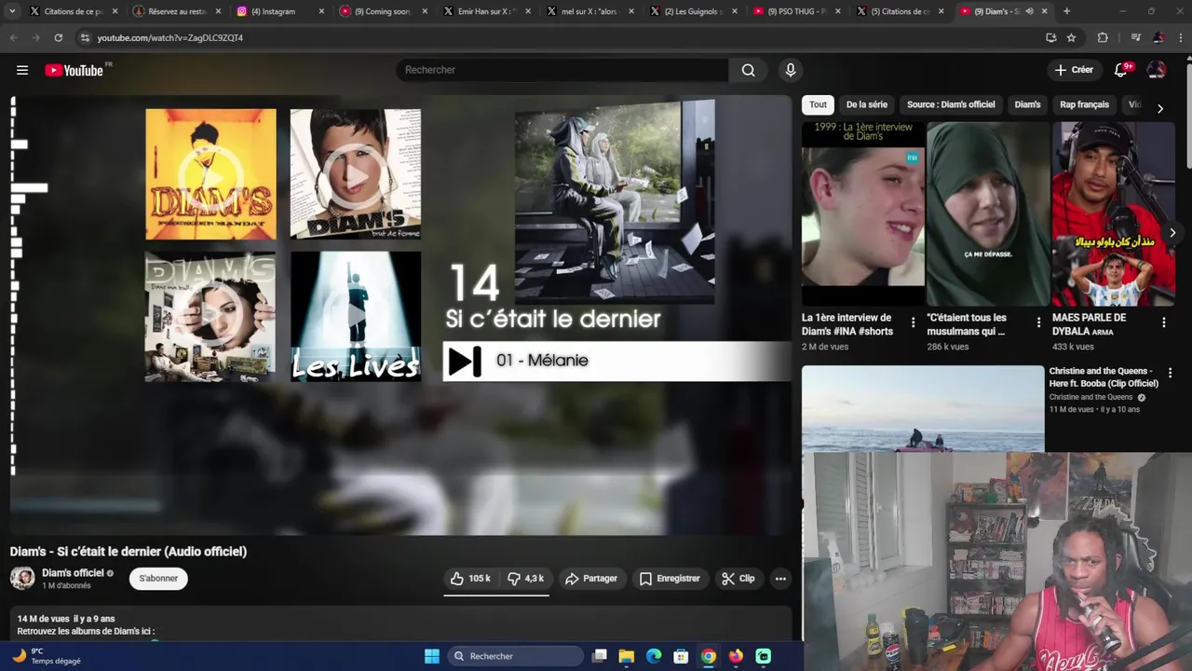The image size is (1192, 671).
Task: Start voice search with the microphone
Action: point(791,70)
